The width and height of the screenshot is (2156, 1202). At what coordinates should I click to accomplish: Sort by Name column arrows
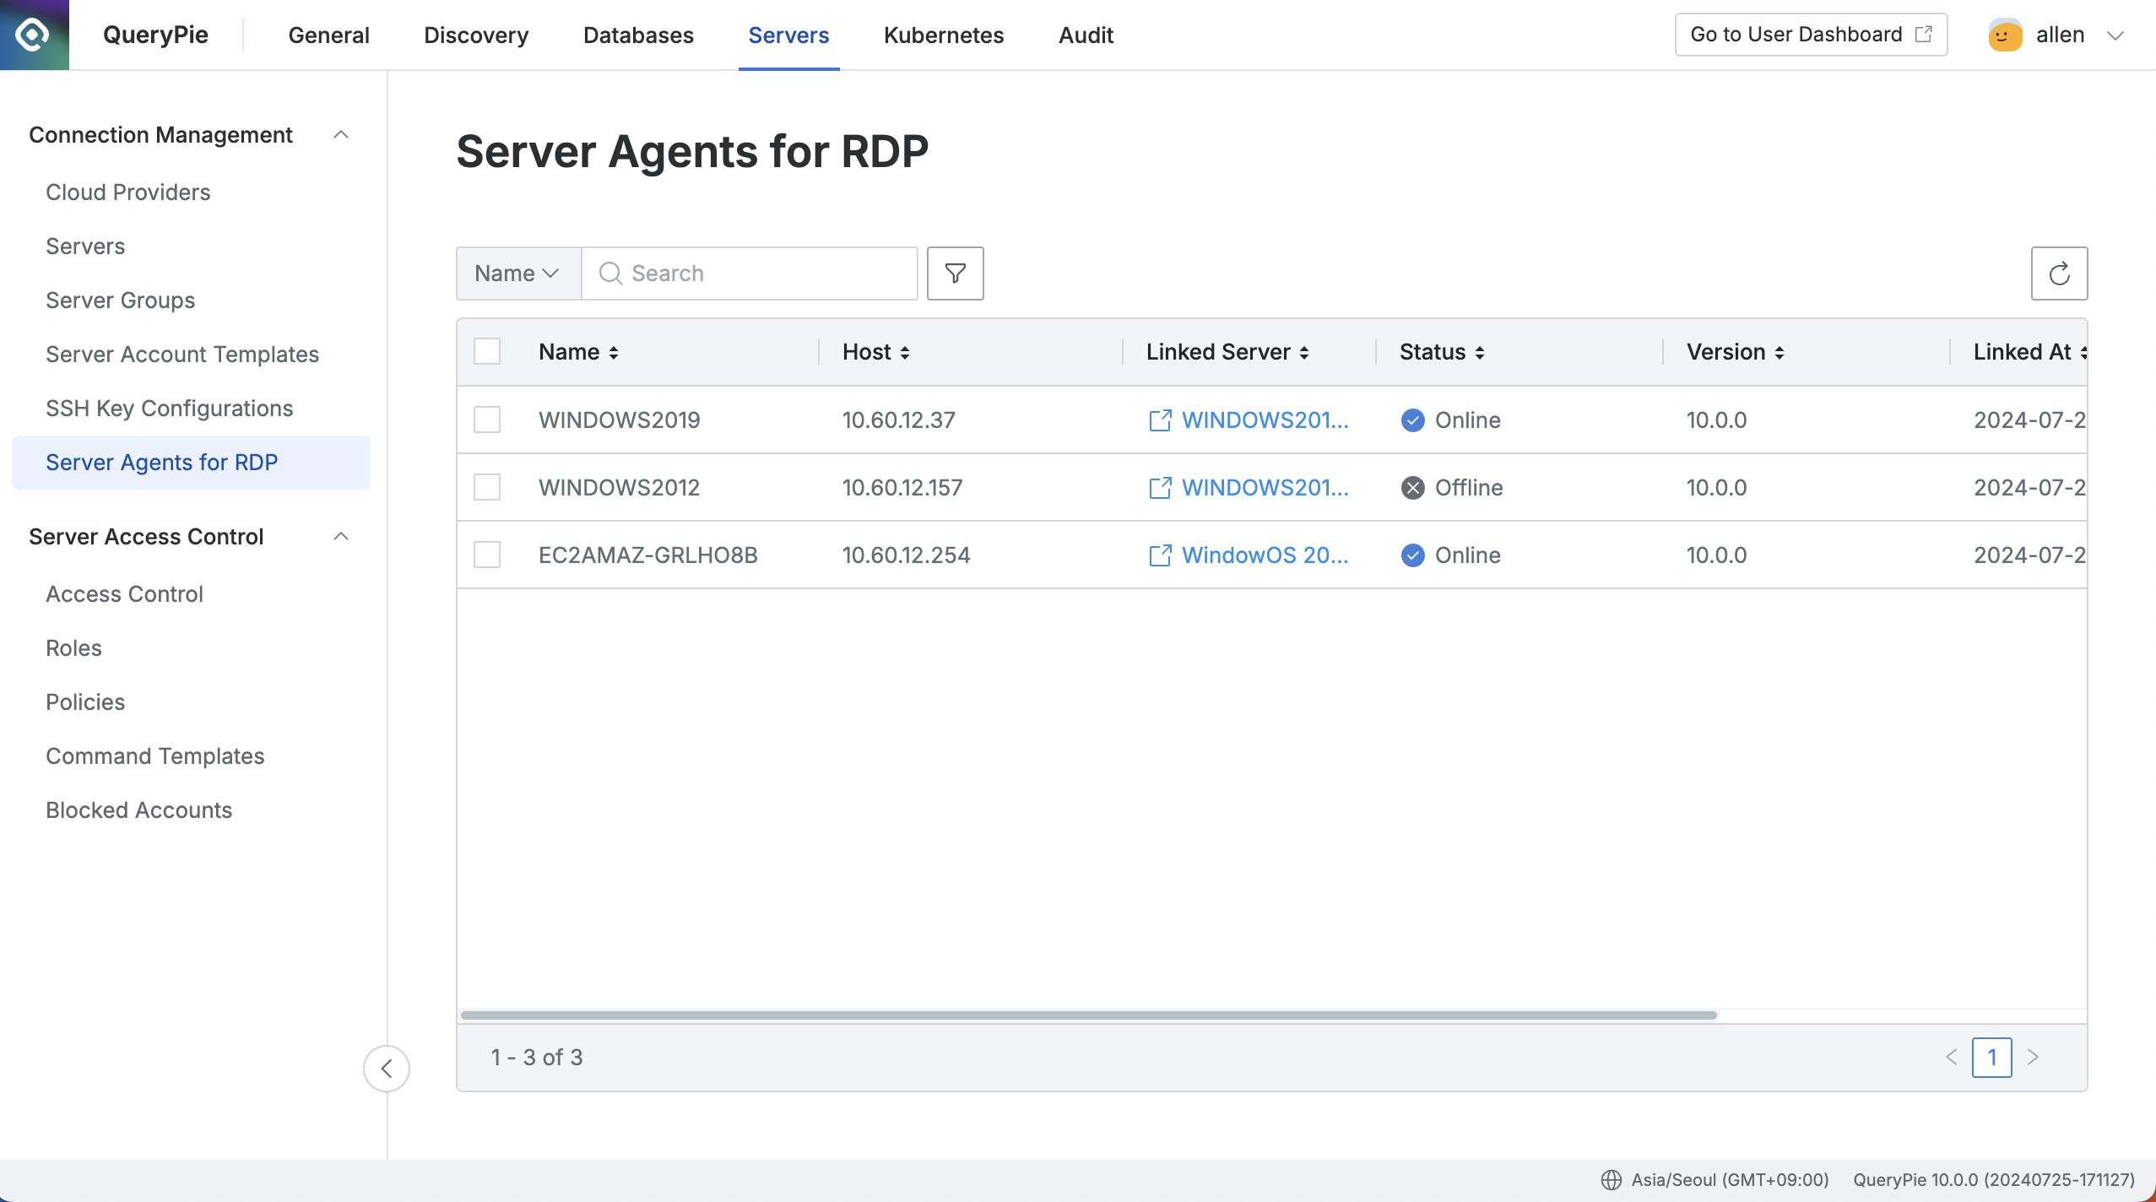[x=614, y=353]
